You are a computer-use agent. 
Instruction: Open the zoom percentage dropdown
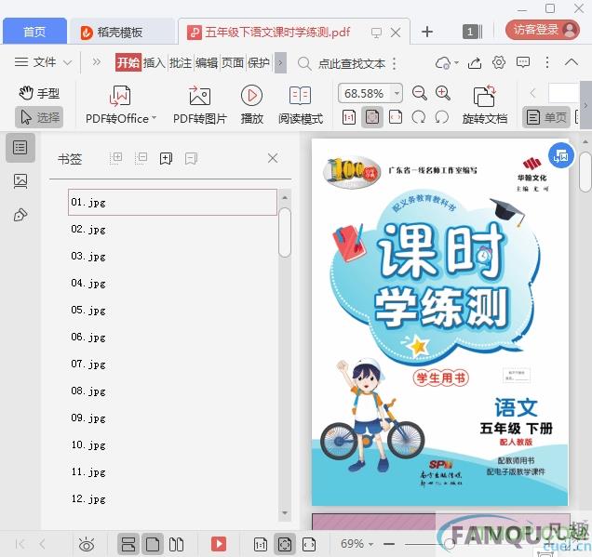click(397, 93)
